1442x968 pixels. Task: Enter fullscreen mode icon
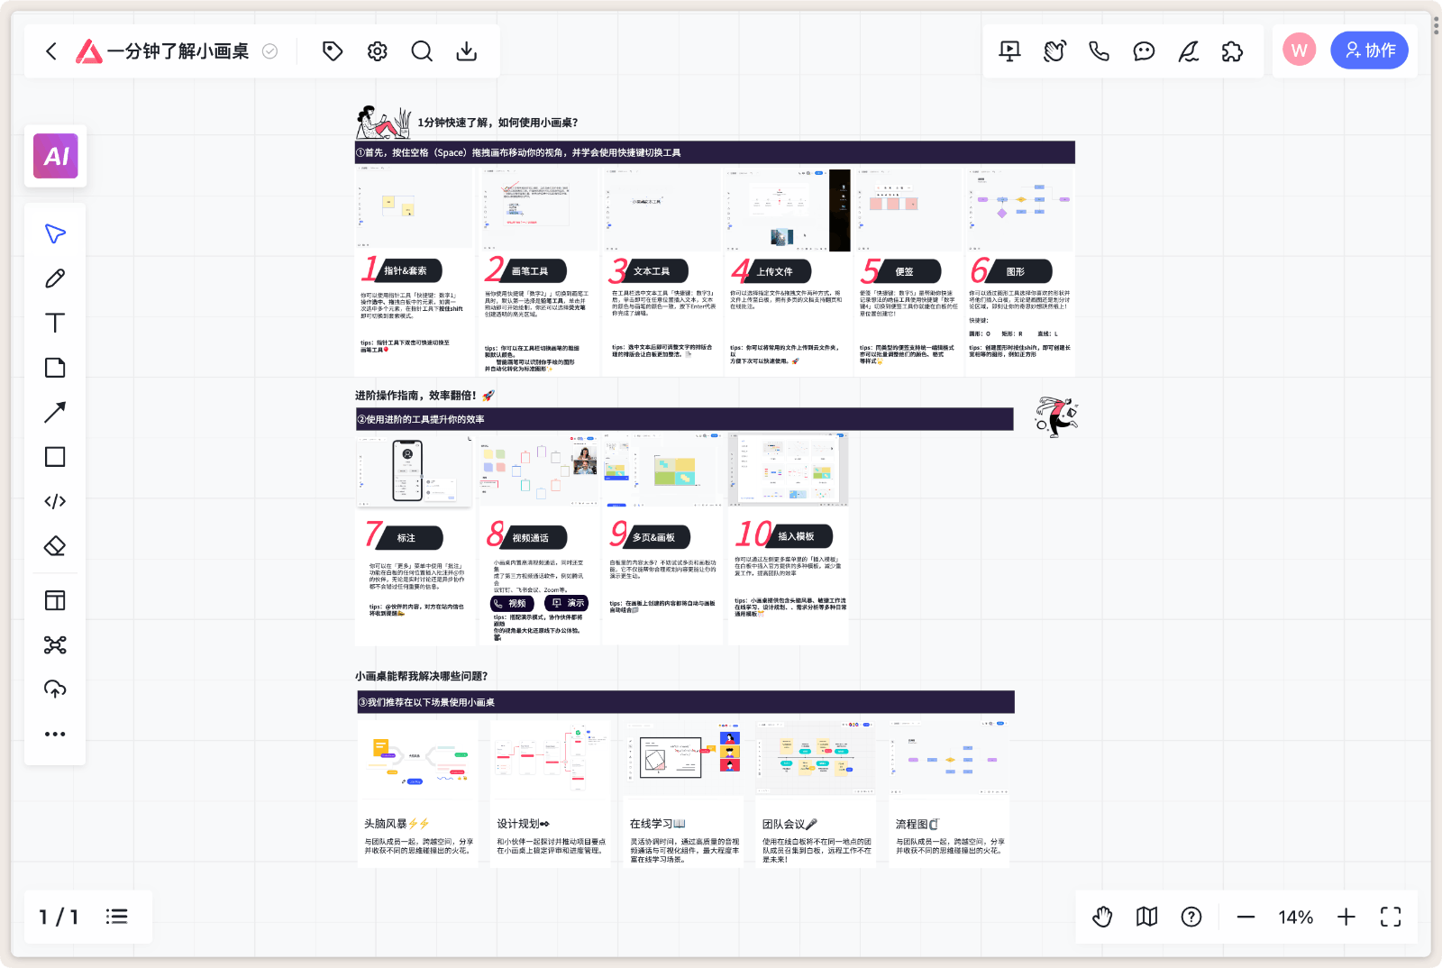pos(1391,917)
